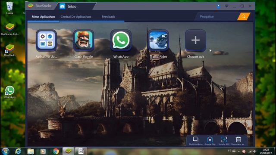This screenshot has height=155, width=276.
Task: Open the Windows Start menu
Action: (6, 151)
